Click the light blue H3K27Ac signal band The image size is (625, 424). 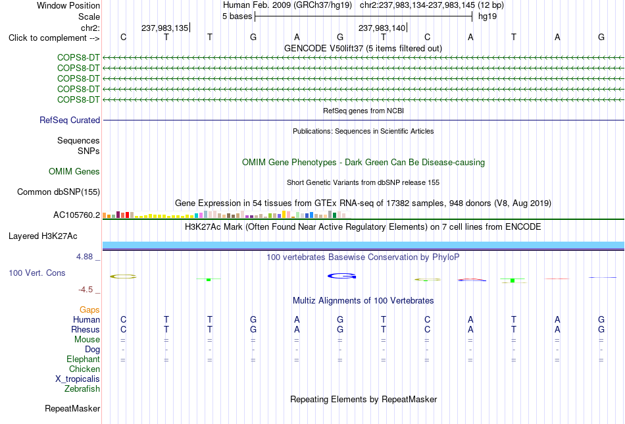(363, 244)
